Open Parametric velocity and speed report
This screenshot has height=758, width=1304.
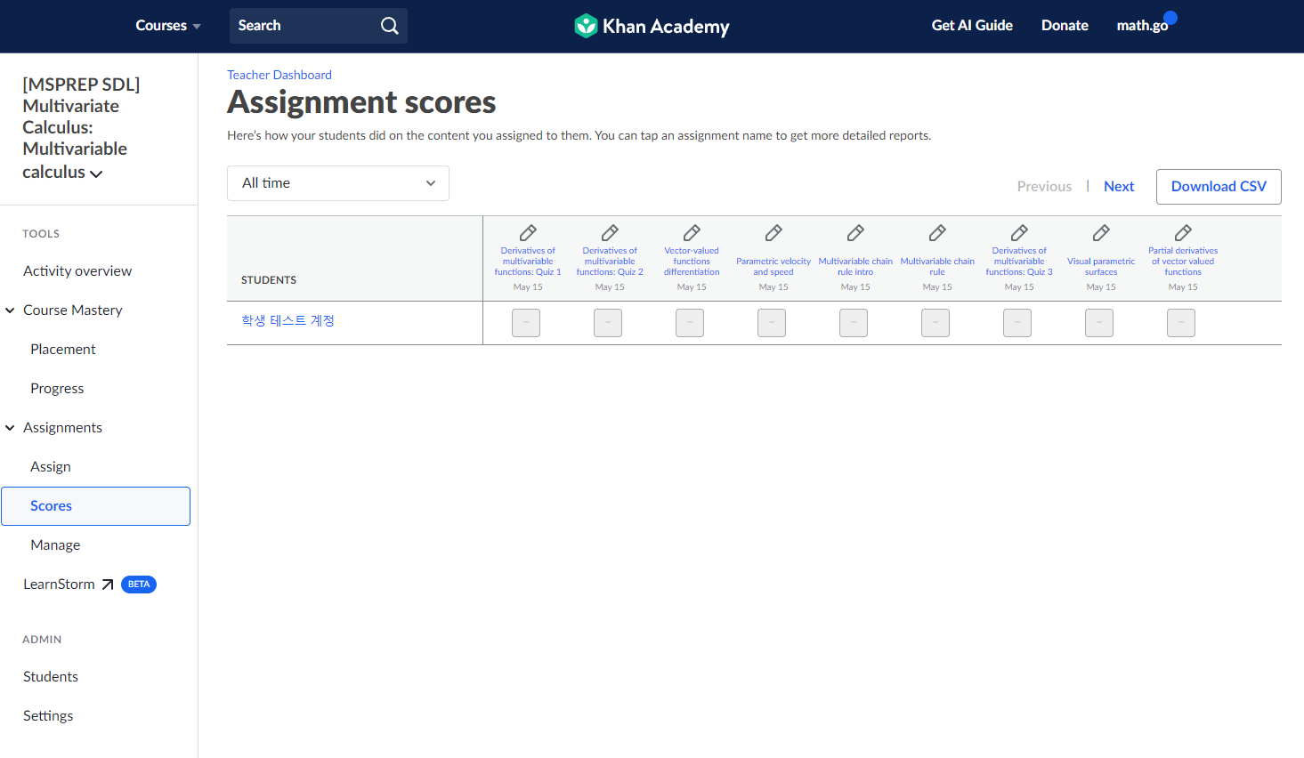773,267
